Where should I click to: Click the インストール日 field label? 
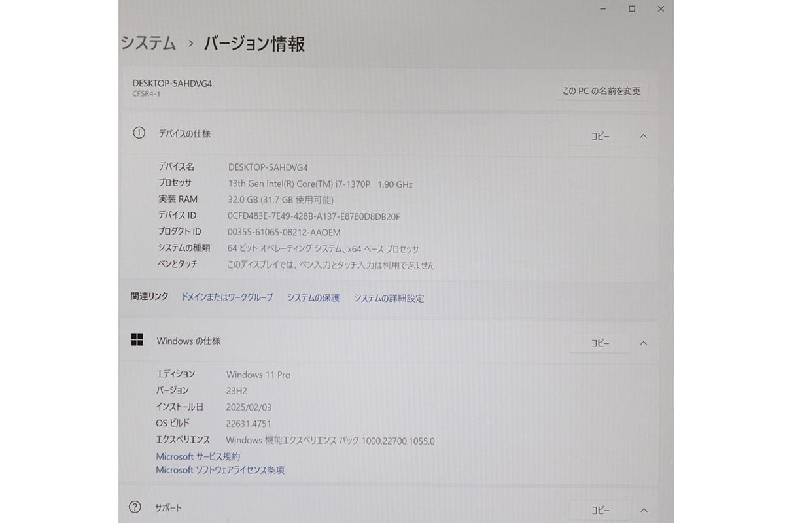point(180,406)
